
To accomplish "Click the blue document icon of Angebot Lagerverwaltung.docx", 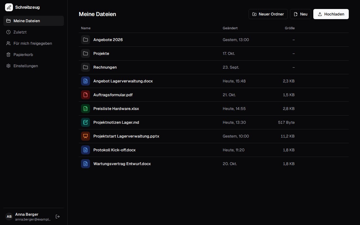I will 85,81.
